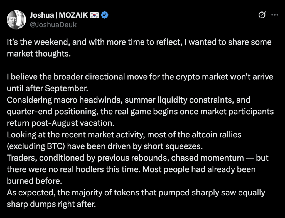Image resolution: width=285 pixels, height=218 pixels.
Task: Click the "I believe the broader directional" line
Action: (140, 77)
